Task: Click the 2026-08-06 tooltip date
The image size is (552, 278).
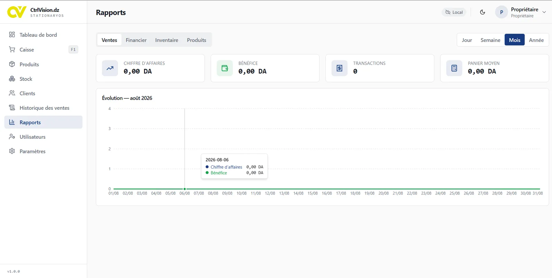Action: point(217,160)
